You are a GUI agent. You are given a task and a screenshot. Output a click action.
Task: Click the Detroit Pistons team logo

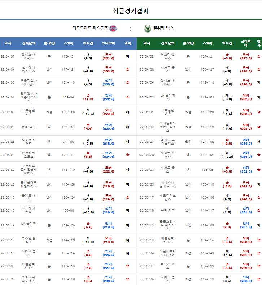[x=113, y=29]
